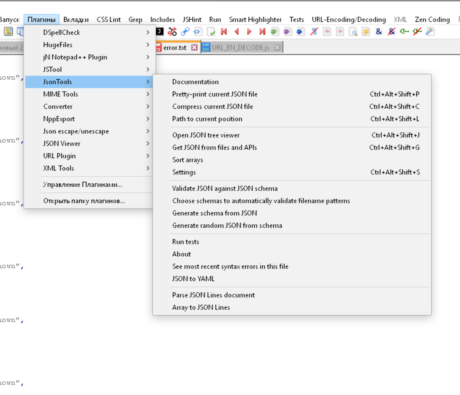The image size is (460, 395).
Task: Select the highlighted JsonTools menu entry
Action: 89,82
